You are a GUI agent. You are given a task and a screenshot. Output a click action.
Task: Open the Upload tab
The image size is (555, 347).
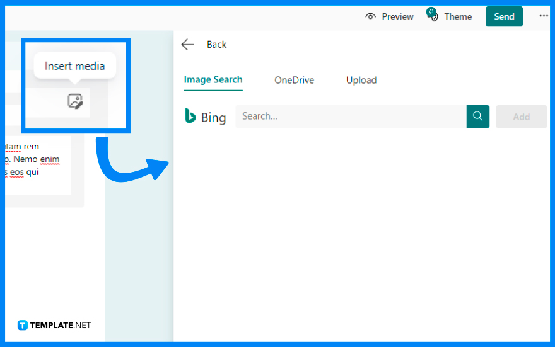(361, 80)
